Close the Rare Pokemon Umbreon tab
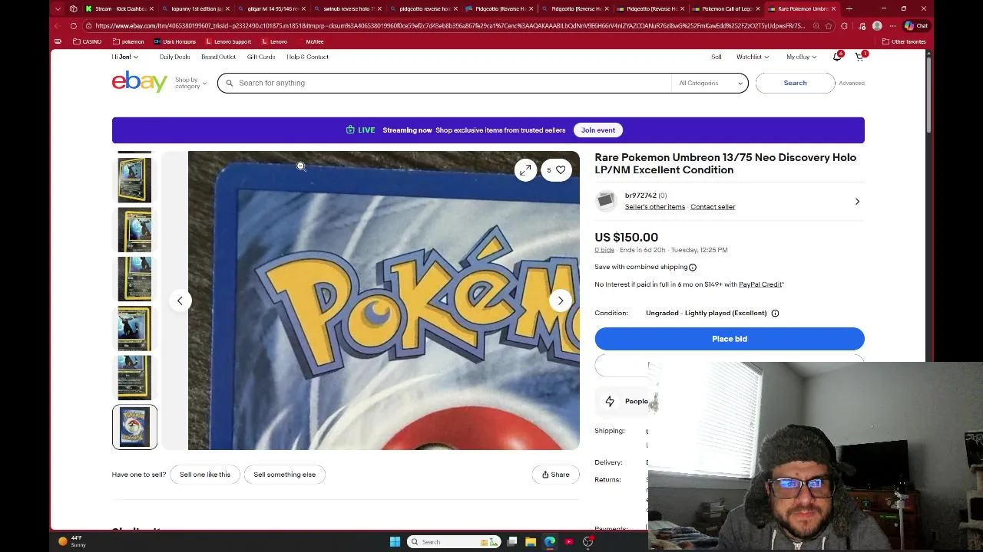Screen dimensions: 983x552 [x=833, y=8]
